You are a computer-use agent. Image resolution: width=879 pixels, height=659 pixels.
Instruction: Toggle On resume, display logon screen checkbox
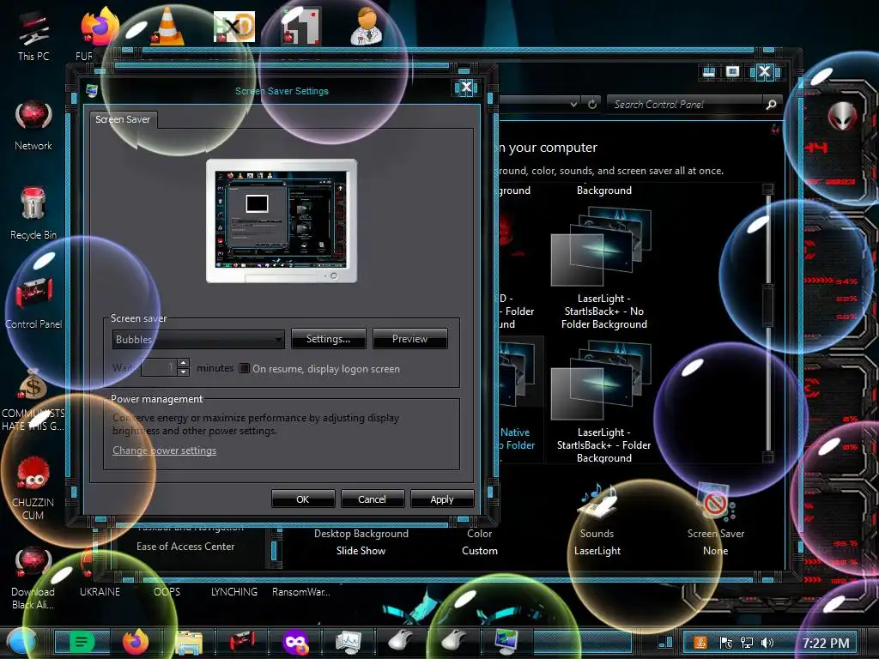click(x=245, y=368)
